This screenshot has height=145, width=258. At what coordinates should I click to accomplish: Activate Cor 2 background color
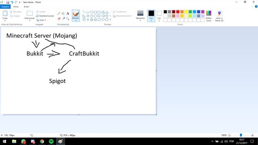point(159,16)
